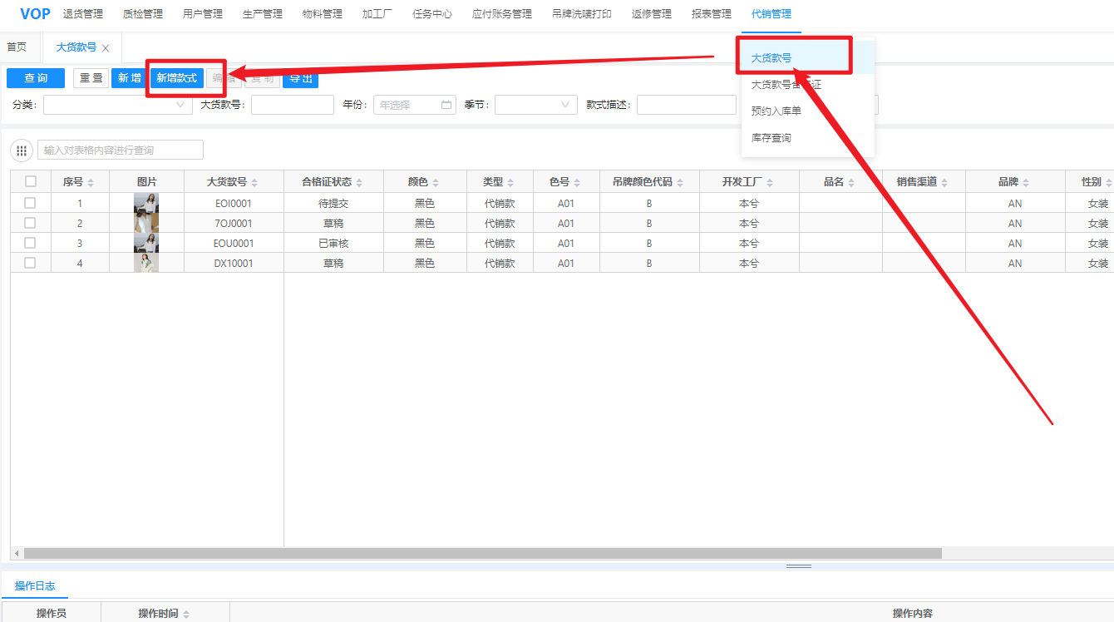Sort by 序号 column arrows
The width and height of the screenshot is (1114, 622).
click(91, 182)
